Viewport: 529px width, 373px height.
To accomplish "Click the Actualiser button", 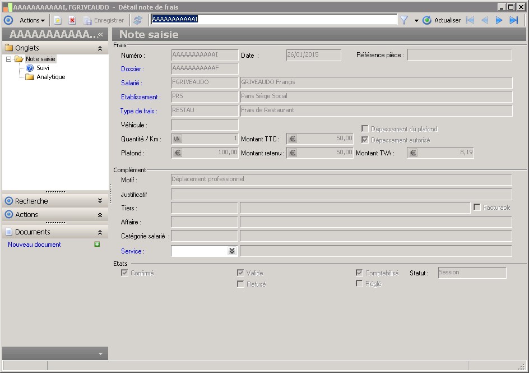I will (442, 20).
